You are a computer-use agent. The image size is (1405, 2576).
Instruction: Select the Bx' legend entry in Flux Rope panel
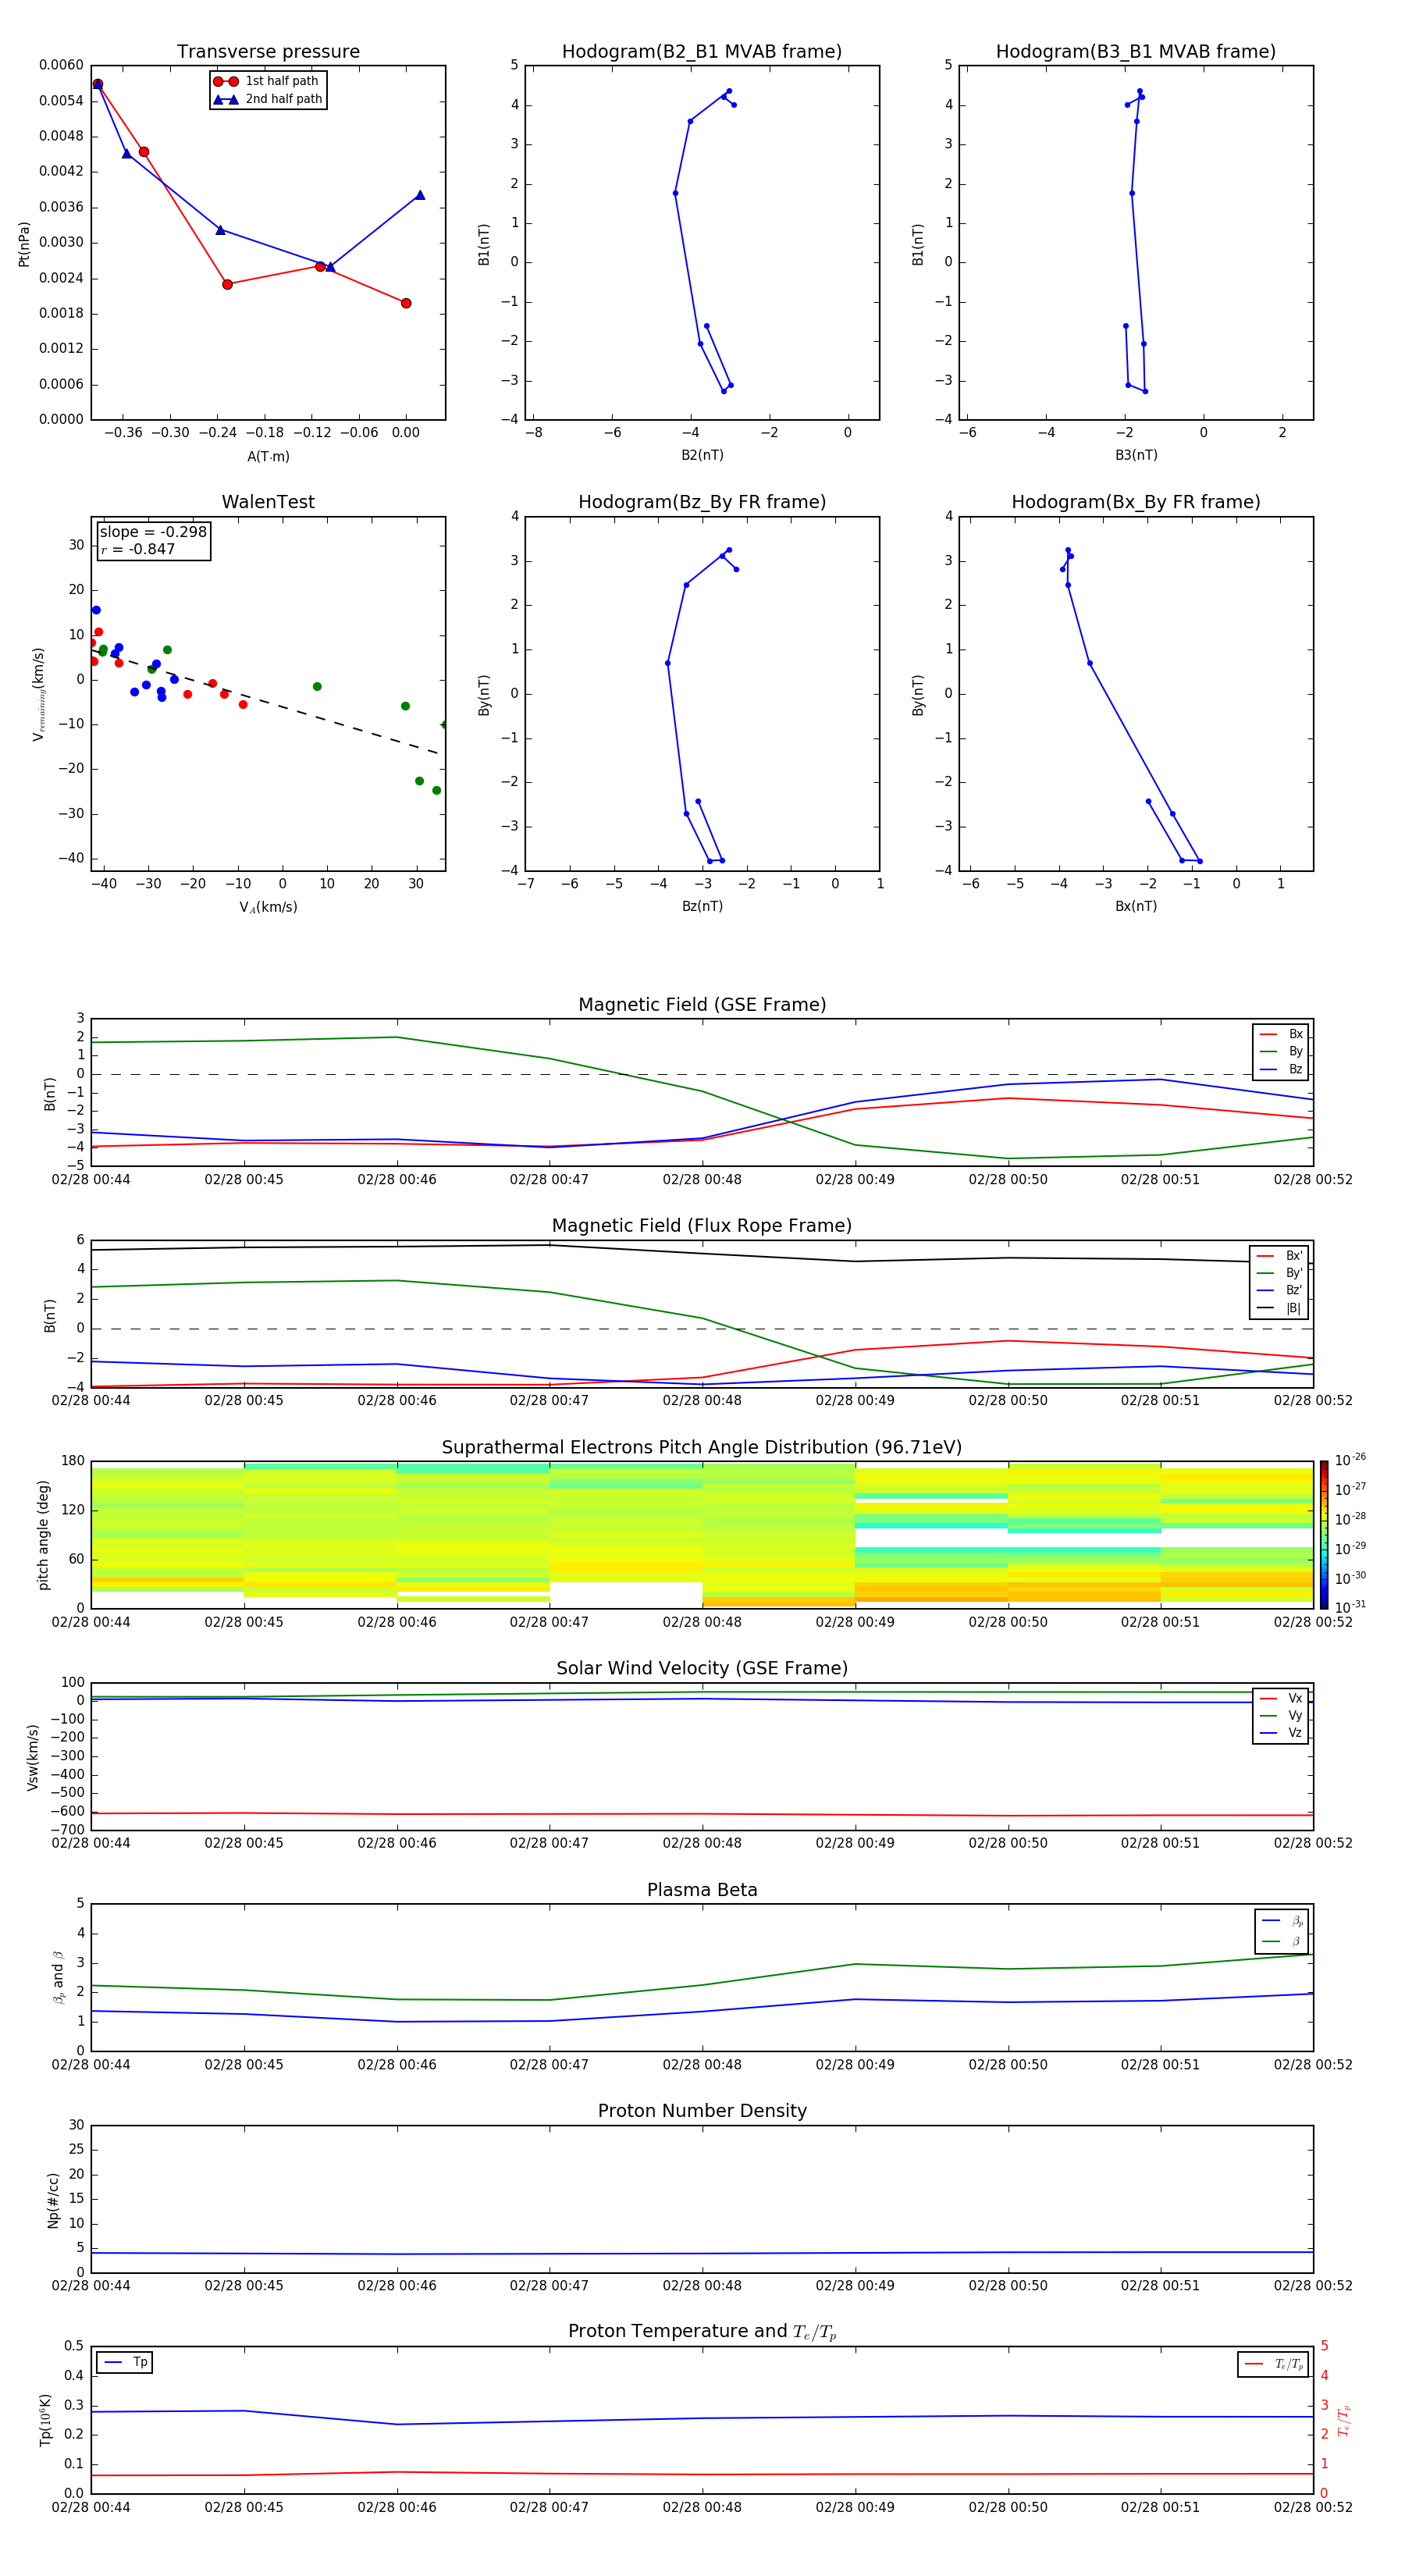tap(1279, 1256)
